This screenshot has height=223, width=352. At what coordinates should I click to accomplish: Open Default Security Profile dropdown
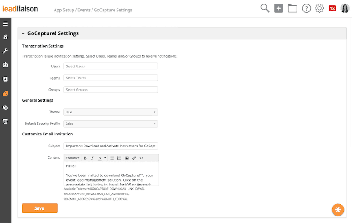(x=111, y=124)
